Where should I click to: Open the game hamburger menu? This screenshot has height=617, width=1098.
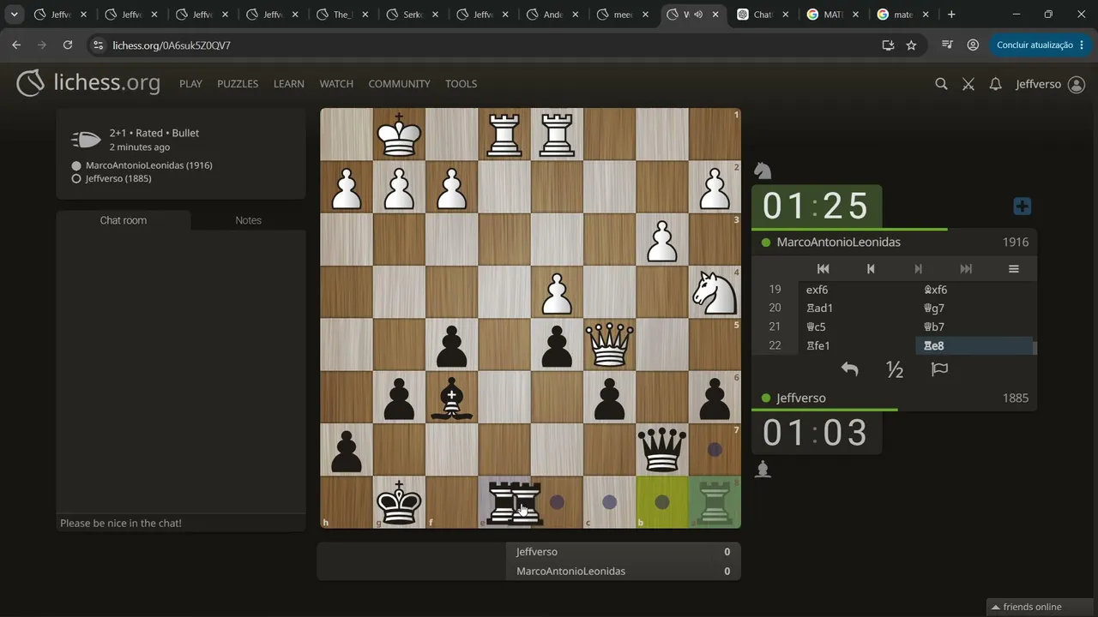[1013, 269]
